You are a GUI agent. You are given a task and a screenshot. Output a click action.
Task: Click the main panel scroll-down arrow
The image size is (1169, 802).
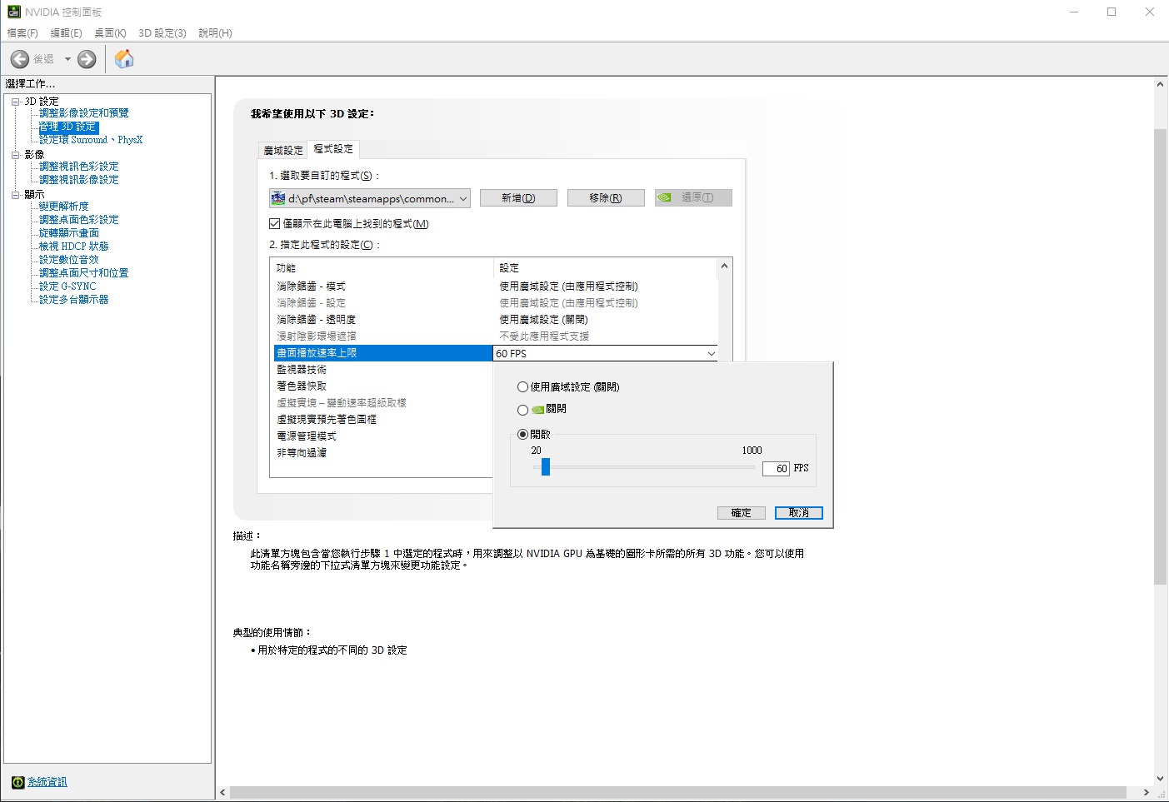click(x=1160, y=779)
